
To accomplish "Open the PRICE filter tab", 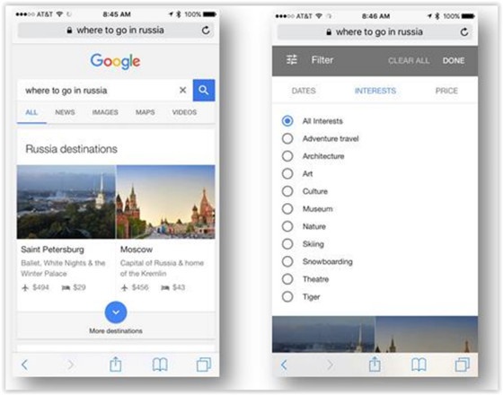I will pos(446,91).
